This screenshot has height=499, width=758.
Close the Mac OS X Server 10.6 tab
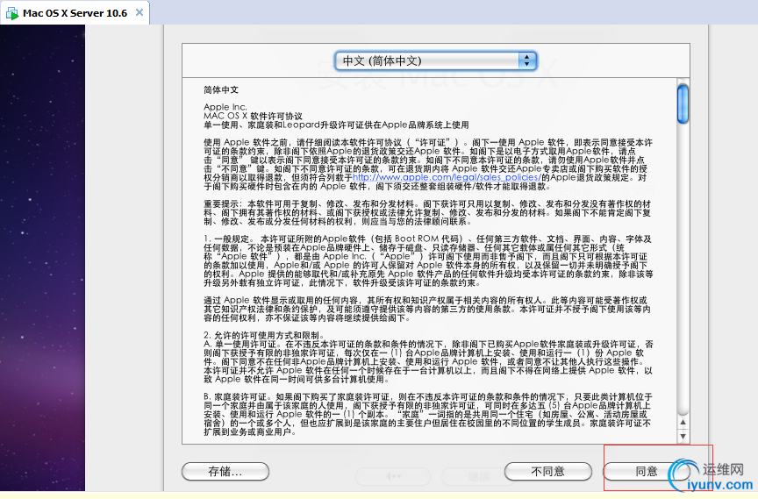coord(139,12)
